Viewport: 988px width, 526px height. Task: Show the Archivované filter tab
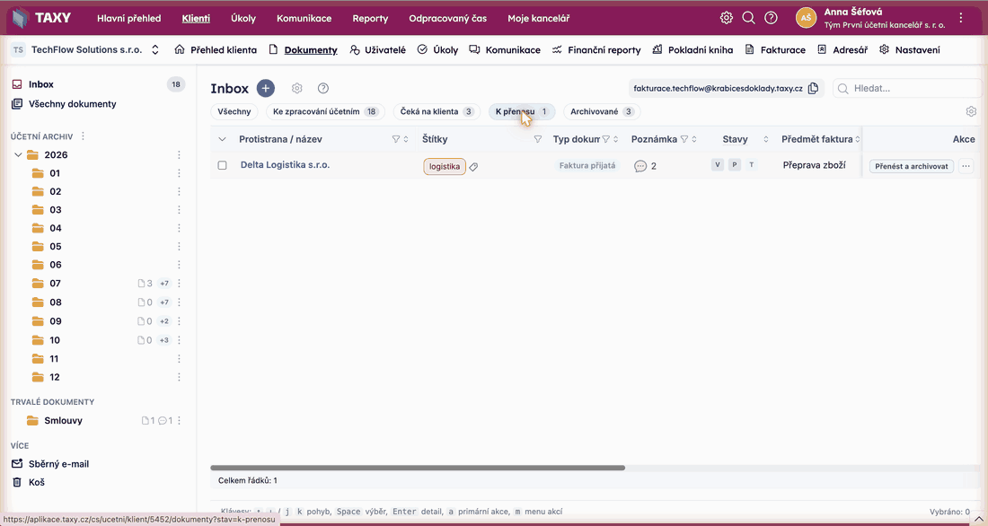click(602, 111)
